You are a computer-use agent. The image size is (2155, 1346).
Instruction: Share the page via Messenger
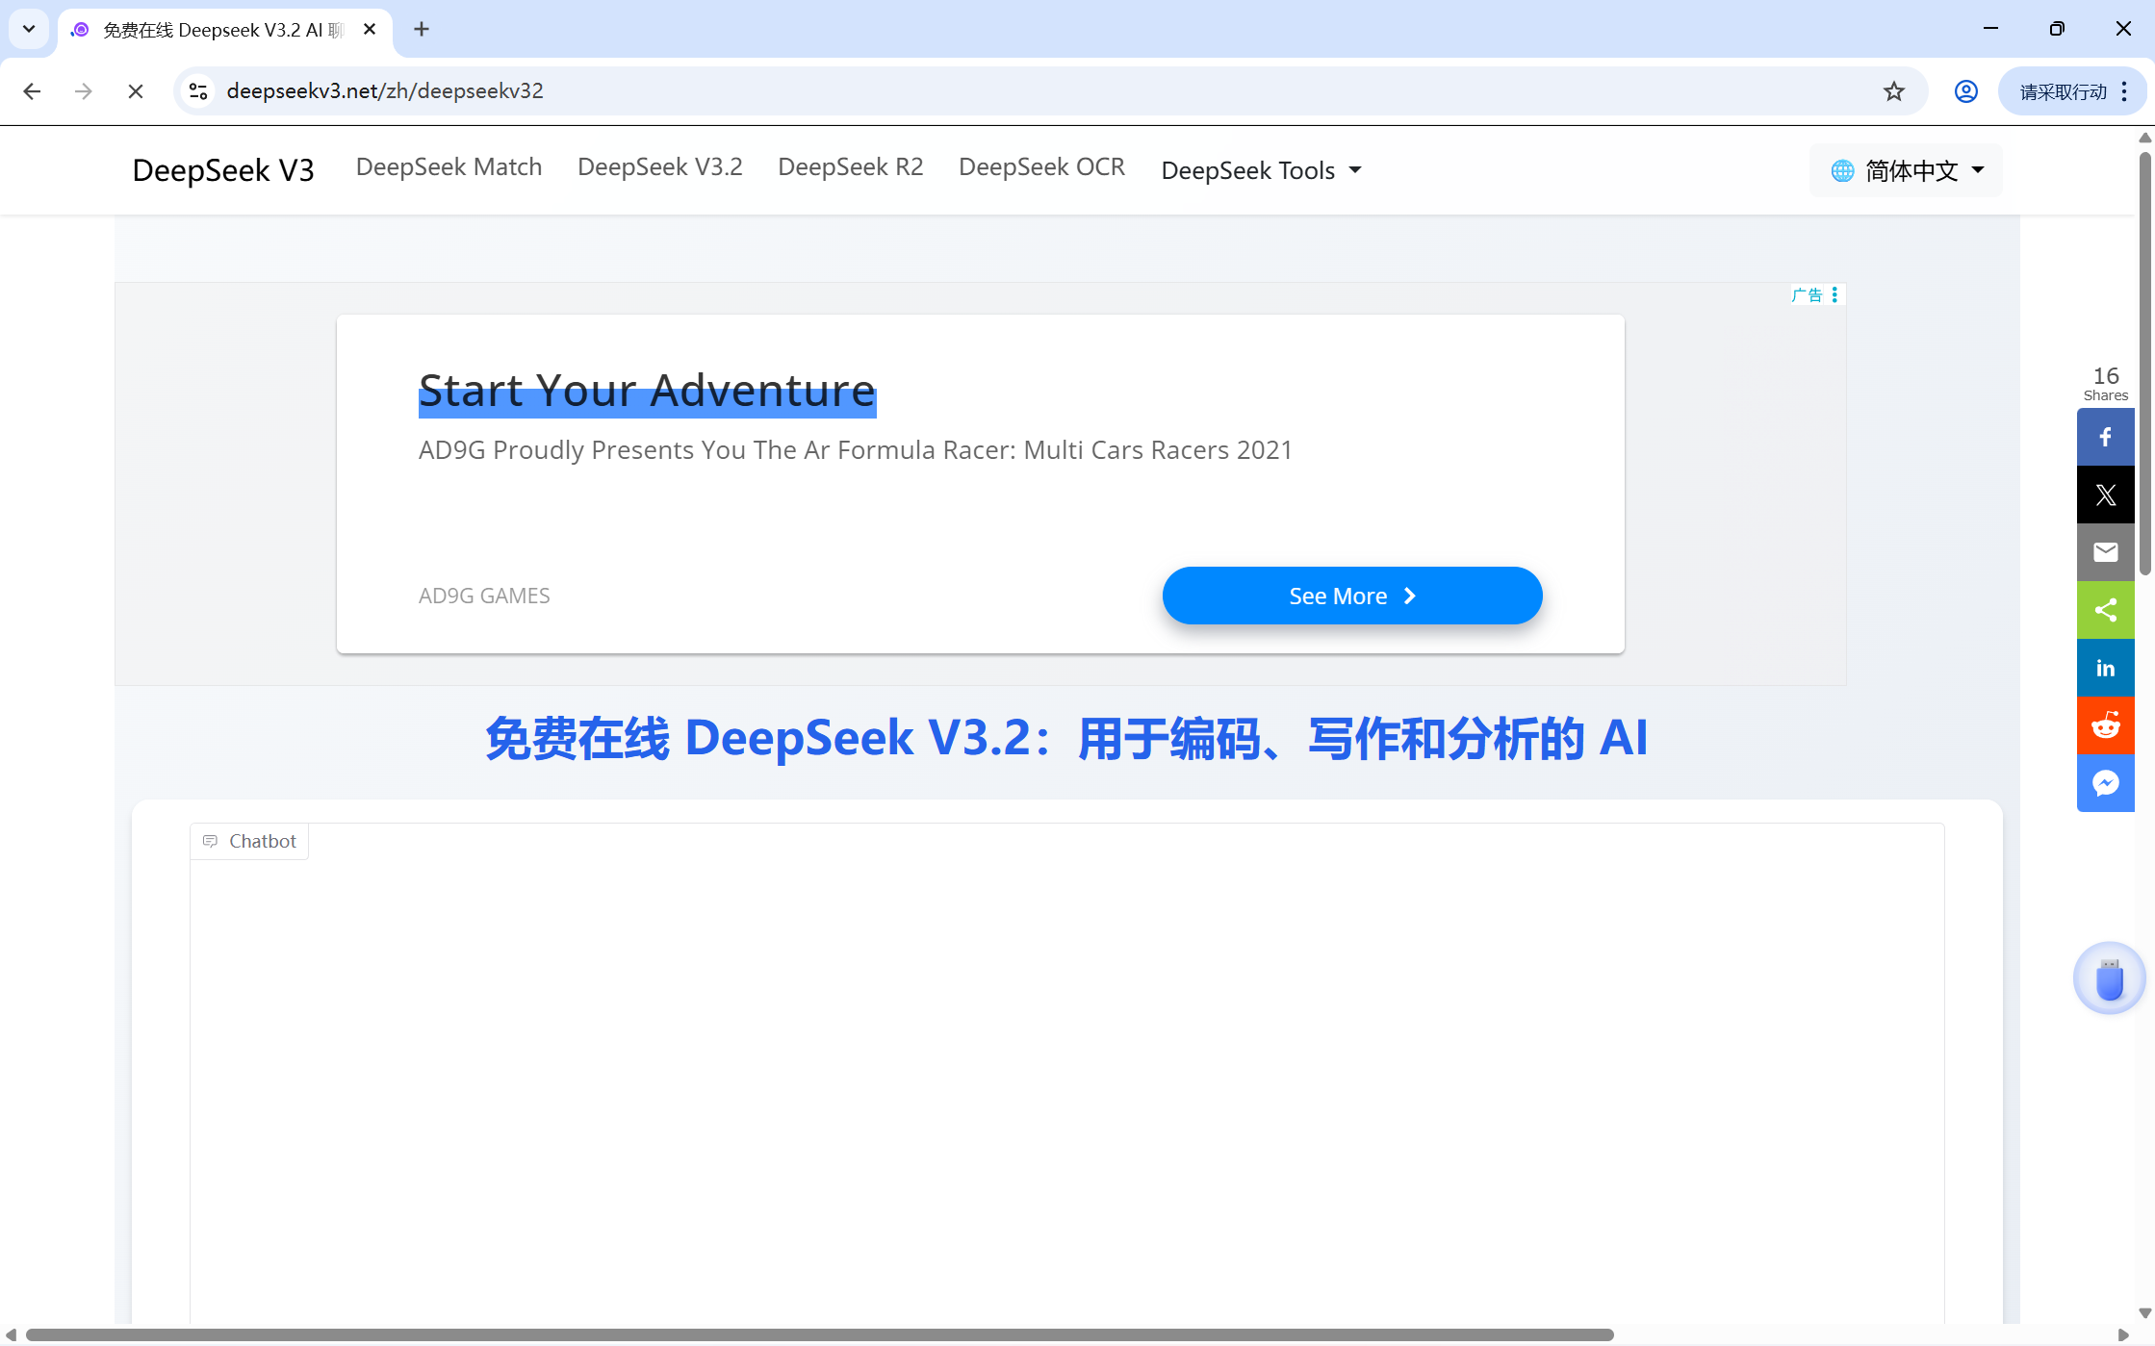coord(2105,783)
